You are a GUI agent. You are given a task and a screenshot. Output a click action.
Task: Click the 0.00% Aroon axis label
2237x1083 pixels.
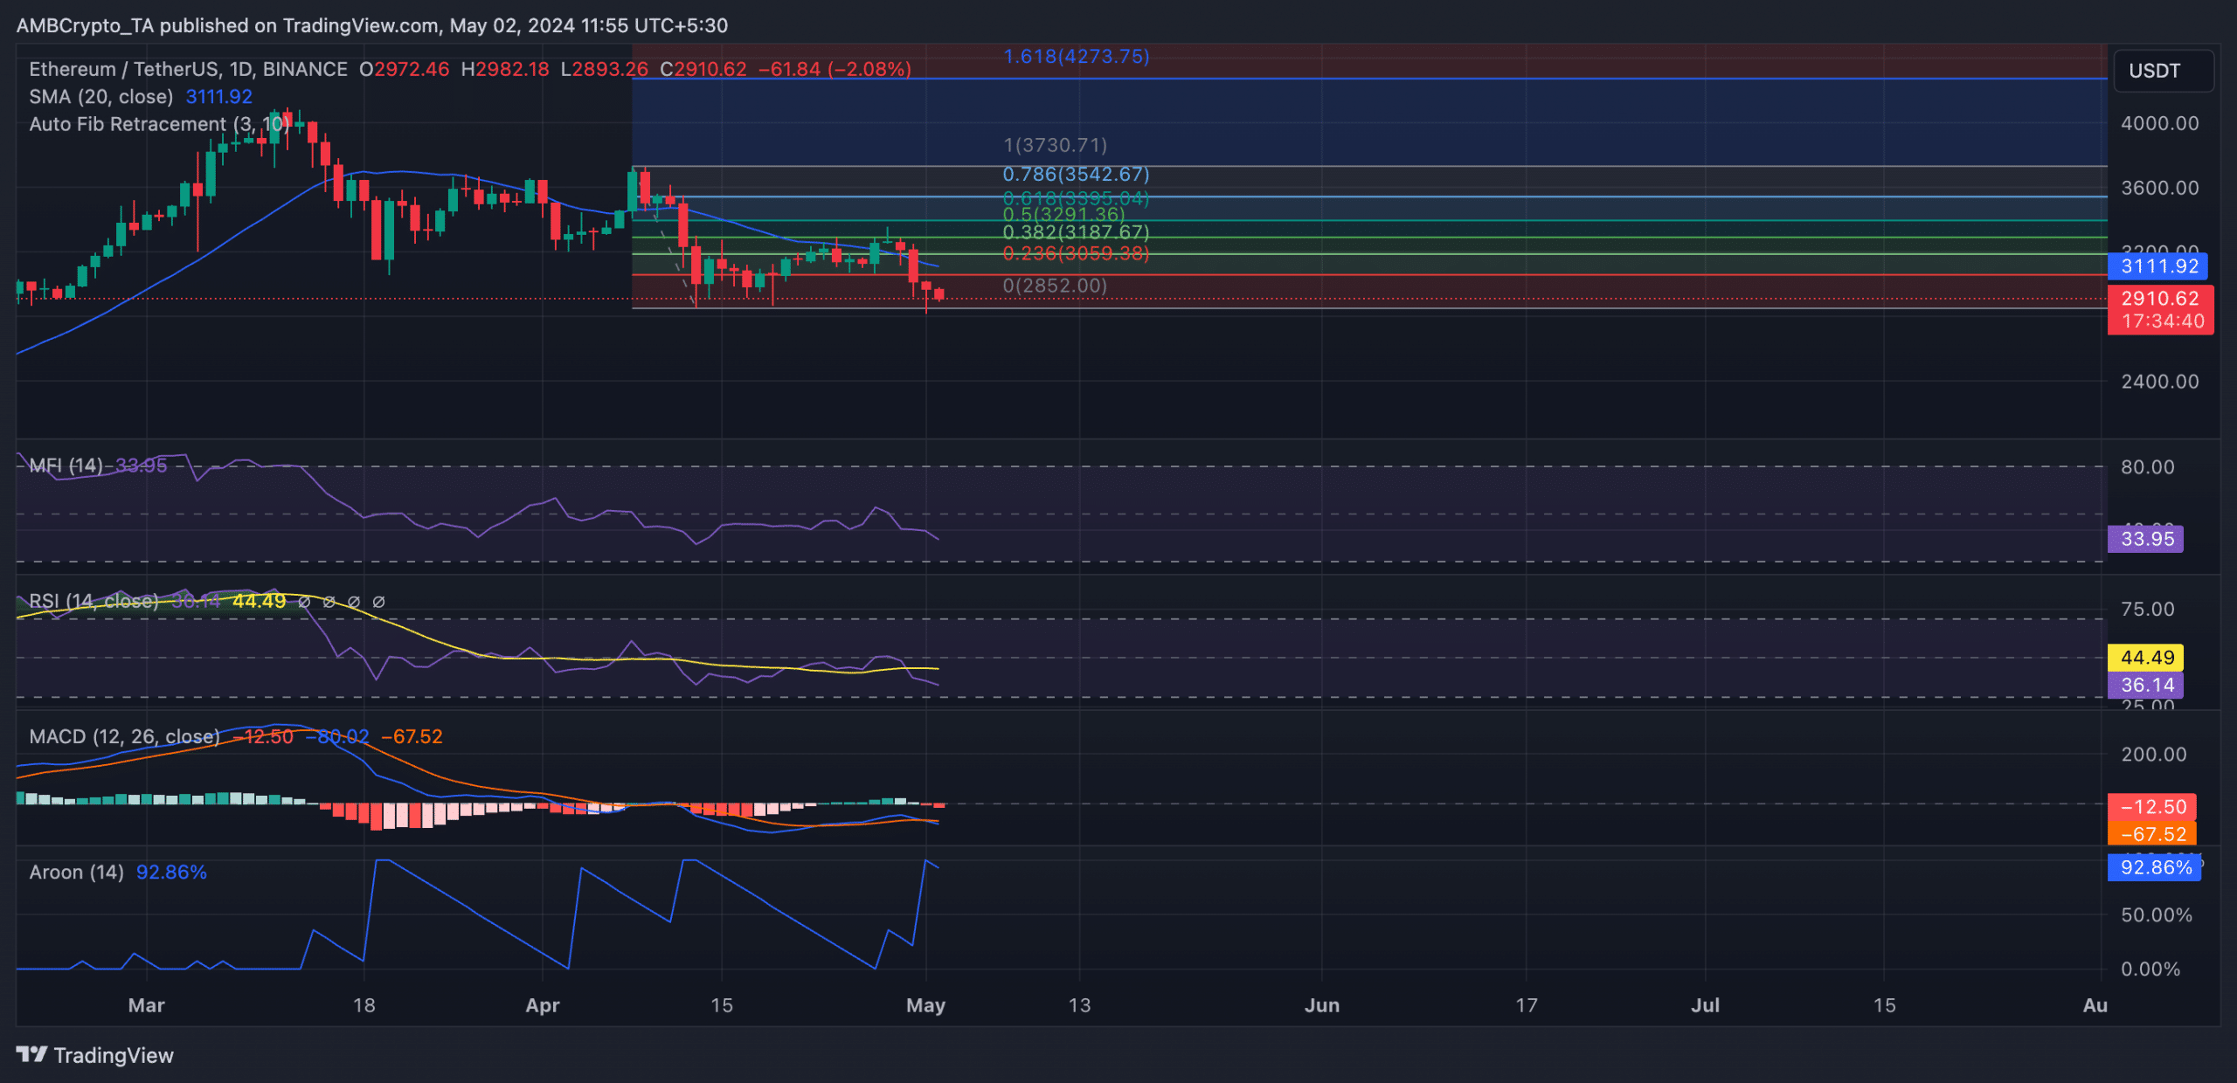pyautogui.click(x=2150, y=969)
